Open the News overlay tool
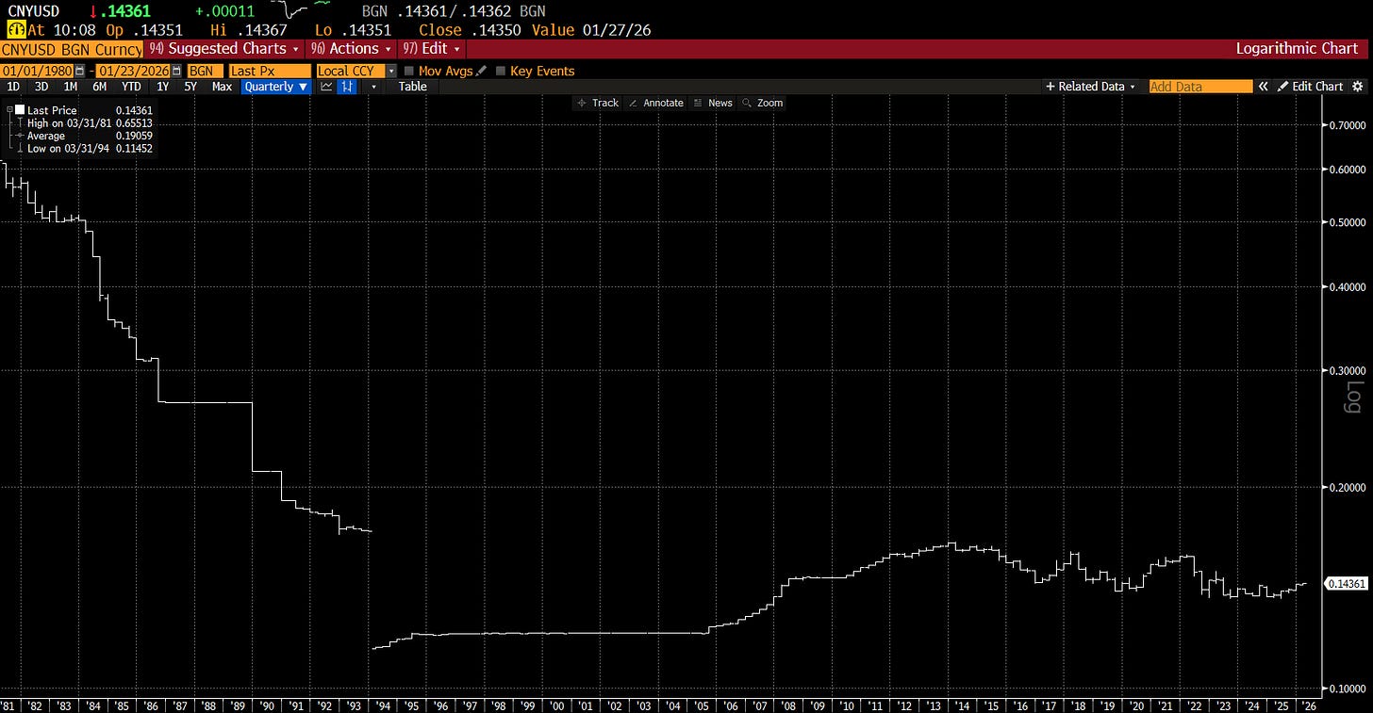This screenshot has height=713, width=1373. 713,103
